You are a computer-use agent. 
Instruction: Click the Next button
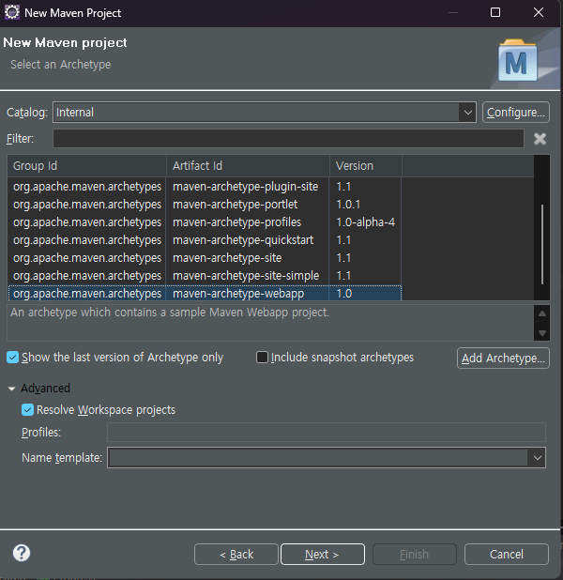(322, 554)
